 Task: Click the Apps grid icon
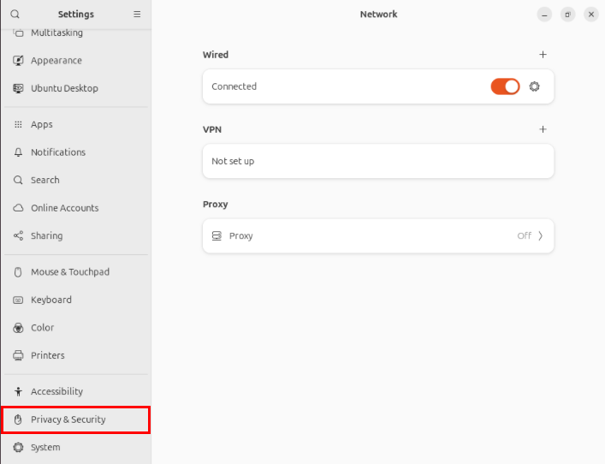coord(18,124)
